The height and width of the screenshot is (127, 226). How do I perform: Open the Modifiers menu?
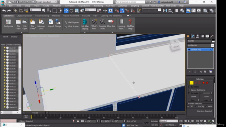coord(57,6)
